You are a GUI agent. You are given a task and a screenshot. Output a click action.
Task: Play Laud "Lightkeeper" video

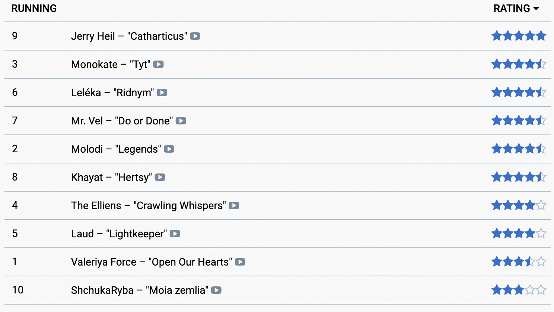tap(175, 234)
